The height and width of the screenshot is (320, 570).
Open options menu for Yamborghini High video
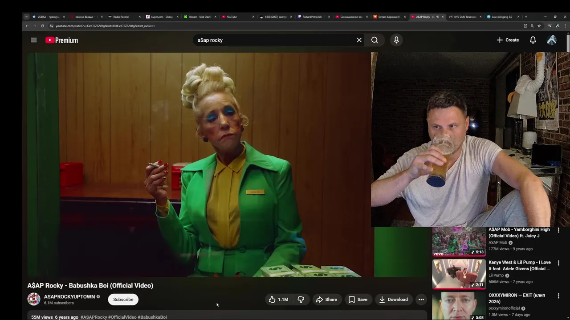[558, 230]
